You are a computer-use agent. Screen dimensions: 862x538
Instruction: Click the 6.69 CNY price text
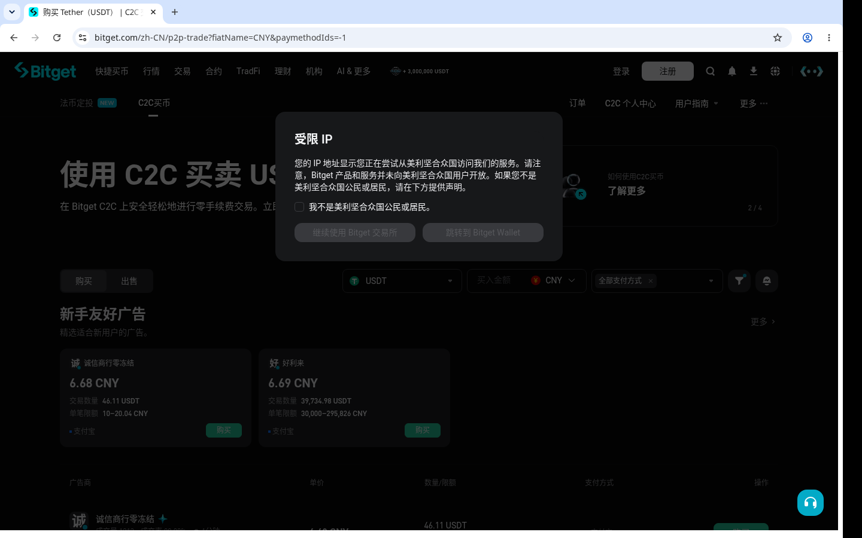point(293,383)
